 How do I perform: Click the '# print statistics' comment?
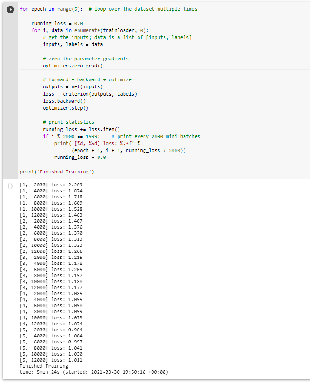click(68, 122)
